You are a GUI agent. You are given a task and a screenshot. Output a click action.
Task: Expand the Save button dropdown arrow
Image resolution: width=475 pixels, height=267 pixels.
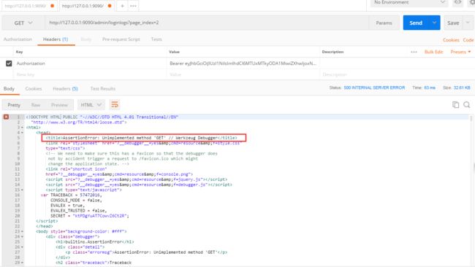coord(468,23)
